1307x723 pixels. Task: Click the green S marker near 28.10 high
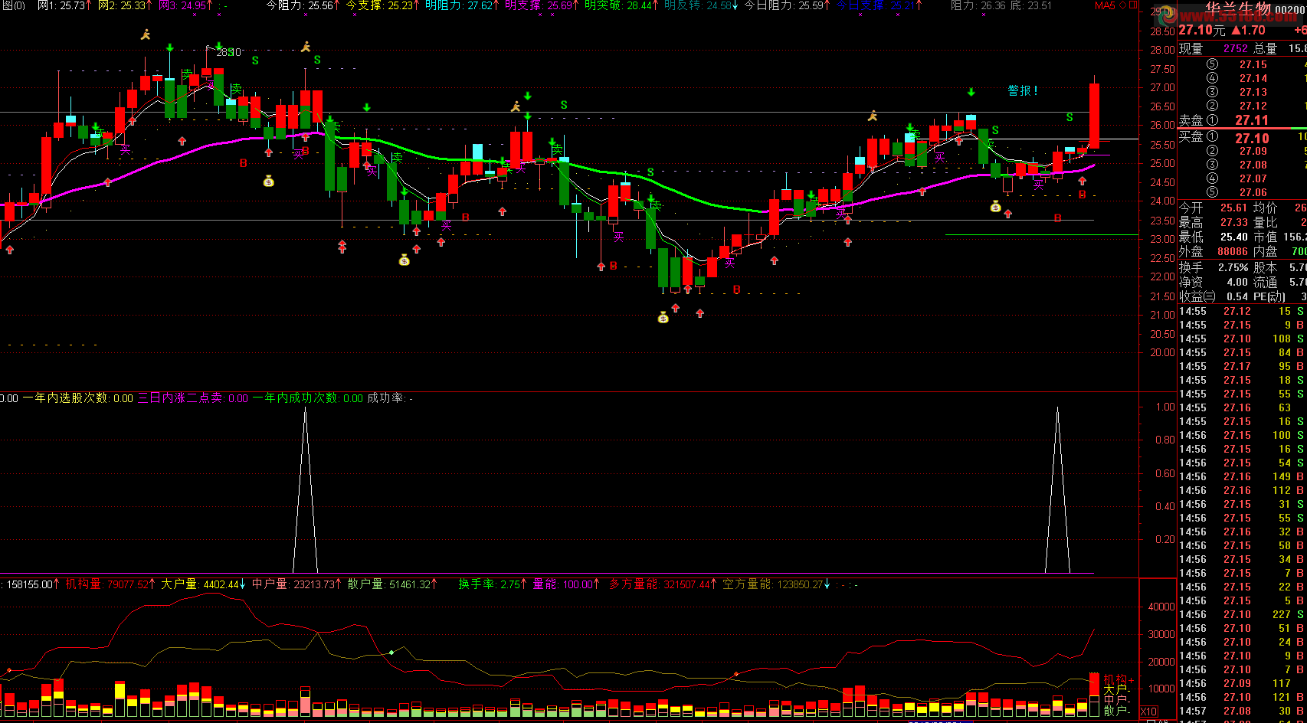pyautogui.click(x=255, y=60)
